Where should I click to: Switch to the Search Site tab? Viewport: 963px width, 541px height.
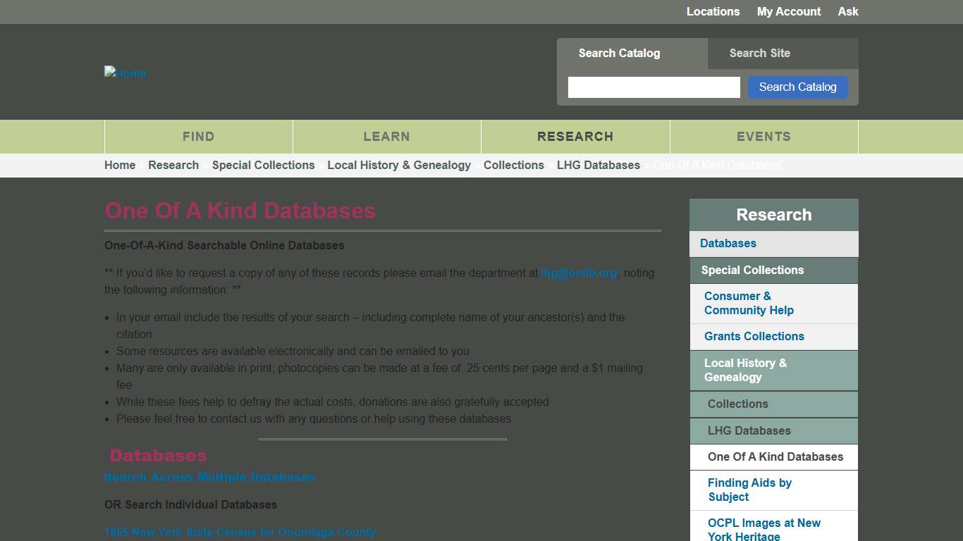[759, 53]
